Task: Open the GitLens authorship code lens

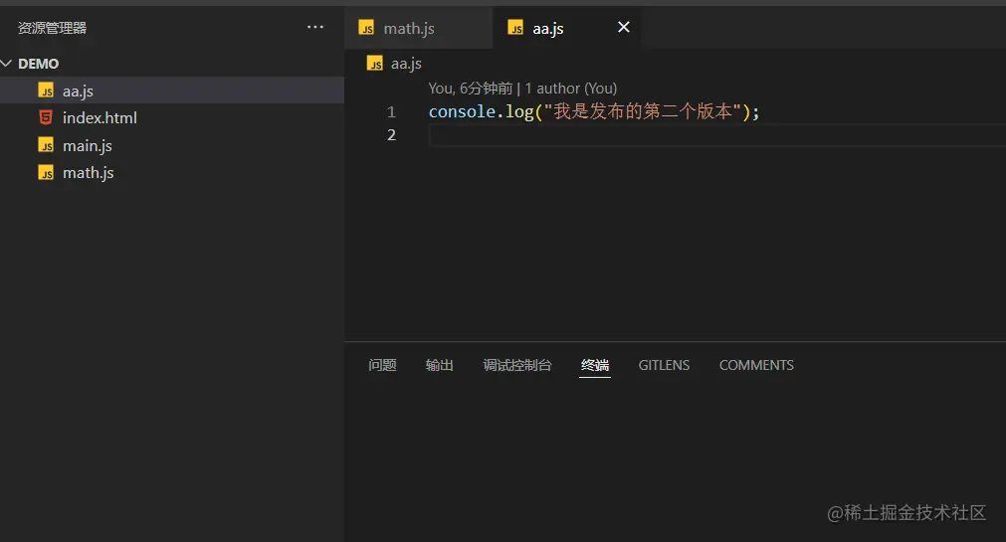Action: (x=522, y=89)
